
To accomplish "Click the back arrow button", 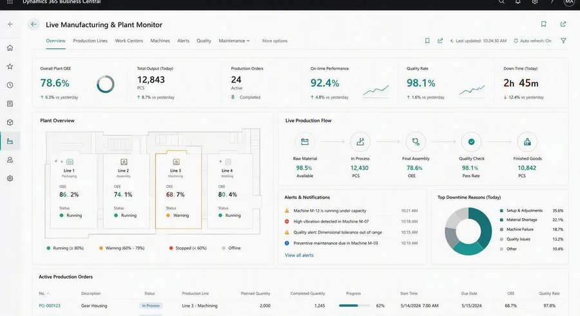I will point(34,24).
